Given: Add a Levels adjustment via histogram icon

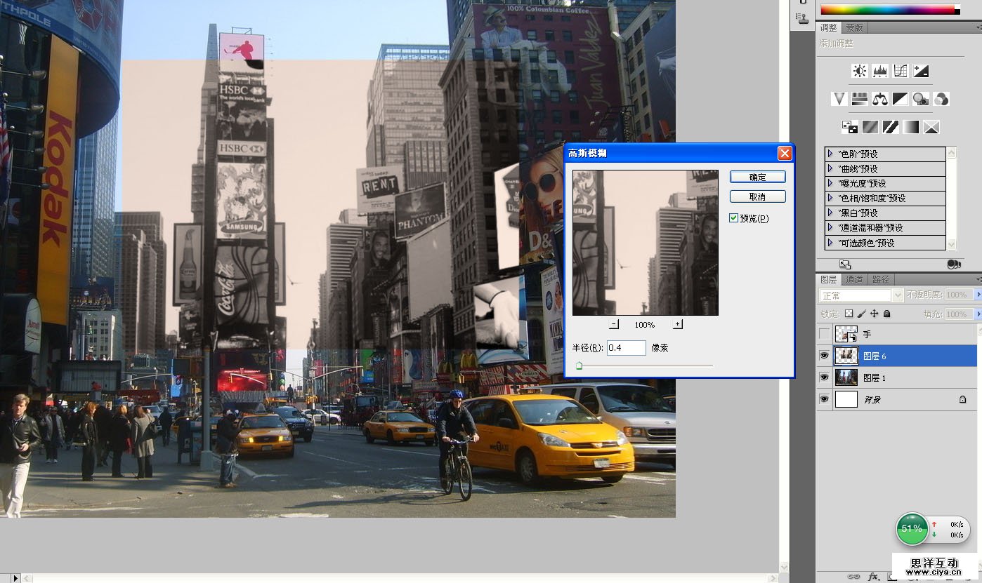Looking at the screenshot, I should 880,71.
